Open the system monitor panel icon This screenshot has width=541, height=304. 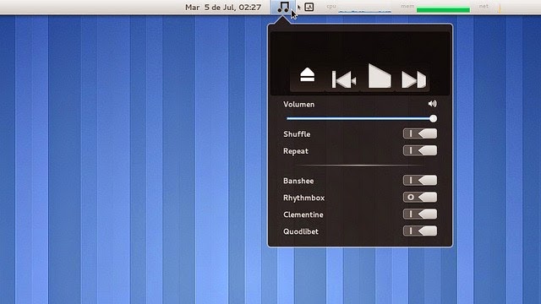tap(309, 7)
